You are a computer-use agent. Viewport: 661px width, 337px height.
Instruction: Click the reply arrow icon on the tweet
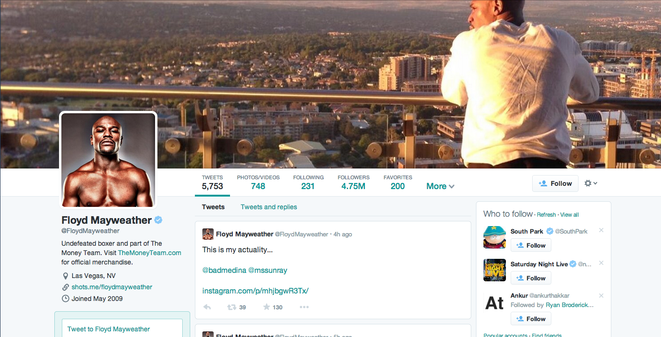tap(207, 307)
